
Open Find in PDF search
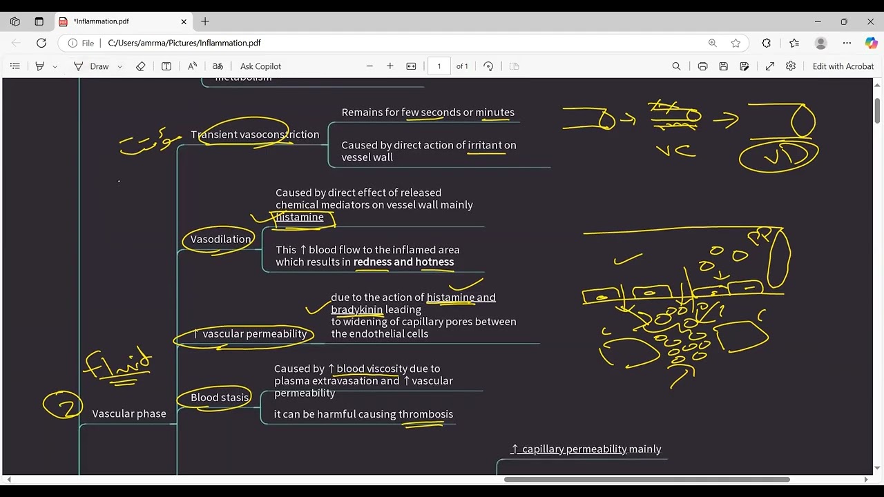tap(676, 66)
